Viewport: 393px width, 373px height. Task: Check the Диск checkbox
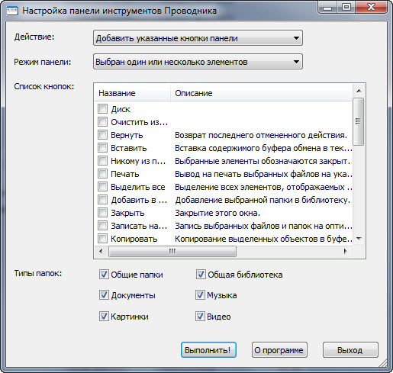[x=103, y=109]
